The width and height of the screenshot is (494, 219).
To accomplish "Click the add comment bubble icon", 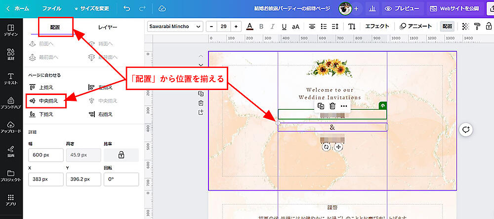I will pyautogui.click(x=466, y=129).
